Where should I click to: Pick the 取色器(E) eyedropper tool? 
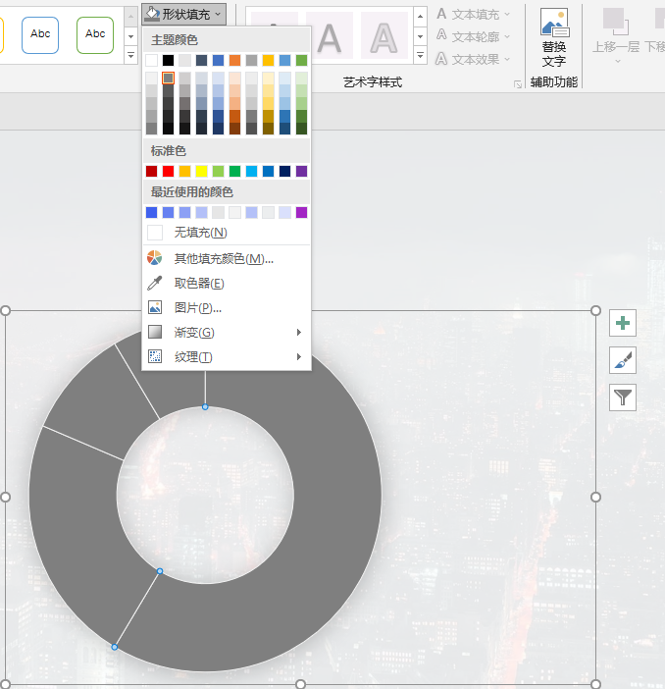pos(227,283)
